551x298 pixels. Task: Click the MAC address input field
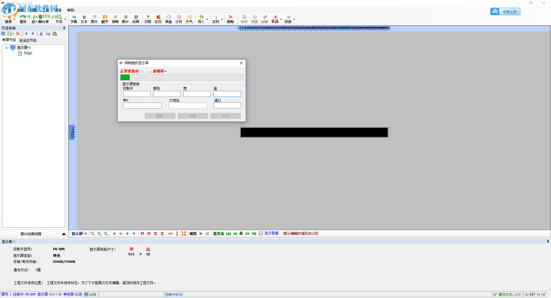pos(142,105)
